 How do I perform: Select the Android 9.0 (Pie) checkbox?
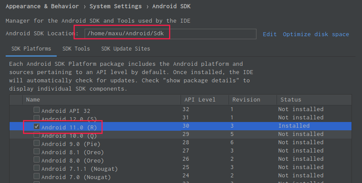pos(37,143)
